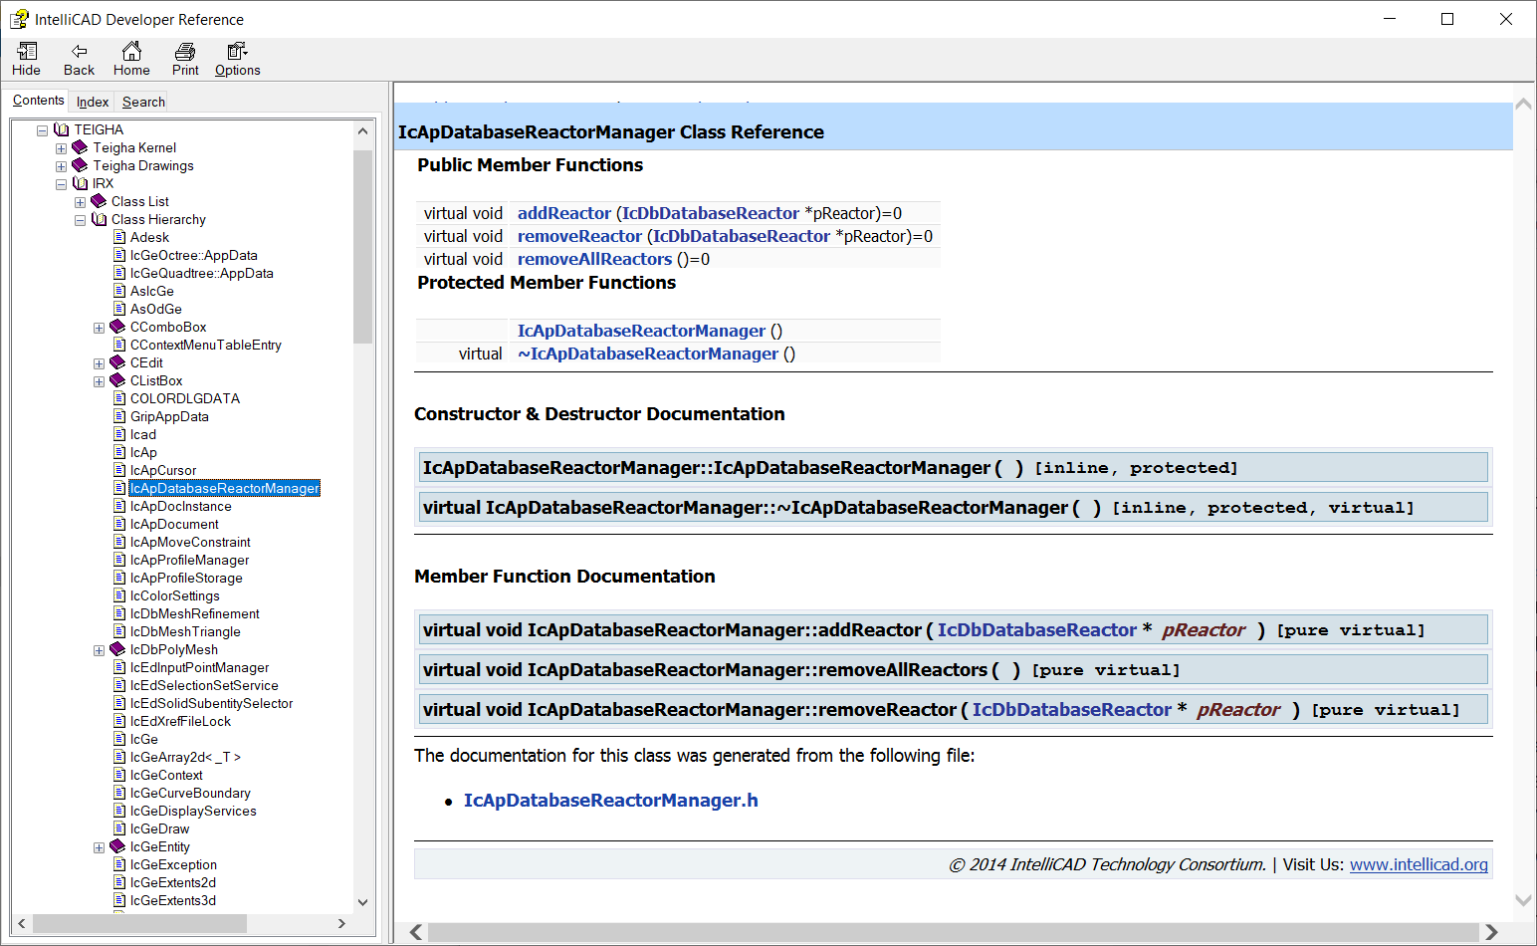Click the IntelliCAD Developer Reference title bar icon
The height and width of the screenshot is (946, 1537).
(x=19, y=19)
